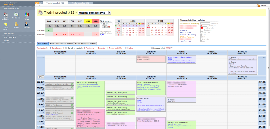Image resolution: width=270 pixels, height=129 pixels.
Task: Select day 2 in the August mini calendar
Action: (x=126, y=26)
